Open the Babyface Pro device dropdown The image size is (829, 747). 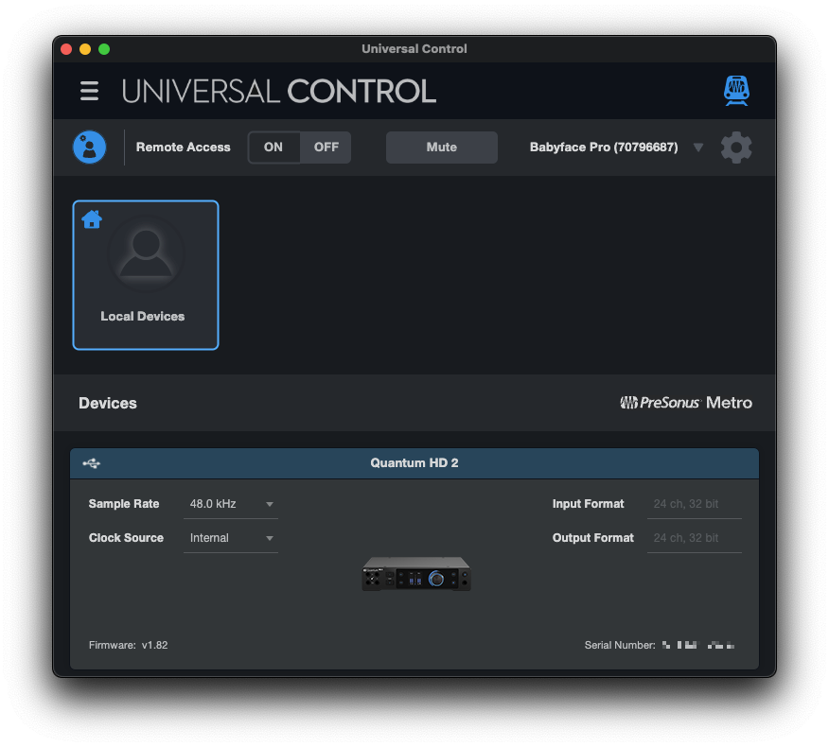[616, 148]
